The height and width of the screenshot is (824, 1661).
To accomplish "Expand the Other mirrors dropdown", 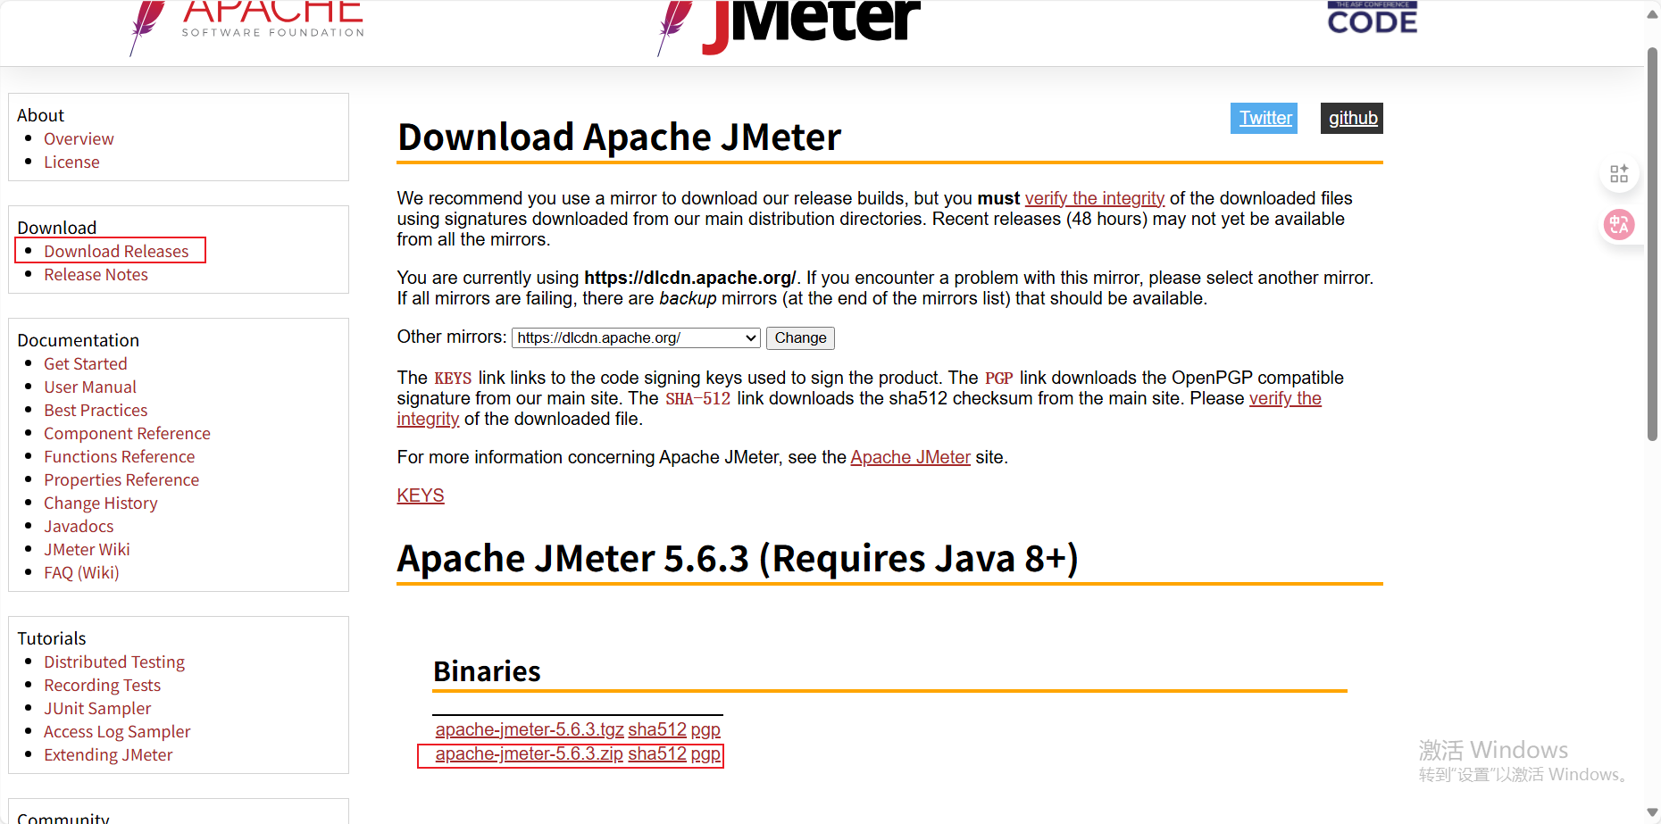I will click(x=636, y=337).
